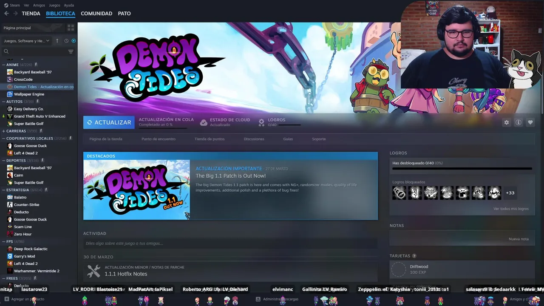Click the Easy Delivery Co. icon
544x306 pixels.
click(10, 109)
